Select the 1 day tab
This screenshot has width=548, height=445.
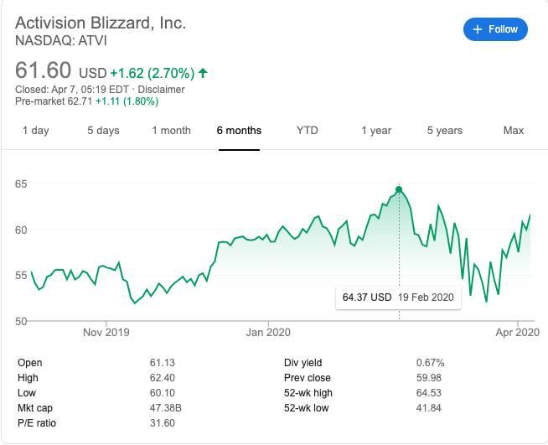coord(35,131)
